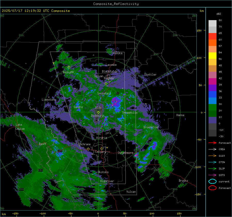The height and width of the screenshot is (217, 232).
Task: Click the white 09EA arrow icon
Action: click(x=212, y=149)
